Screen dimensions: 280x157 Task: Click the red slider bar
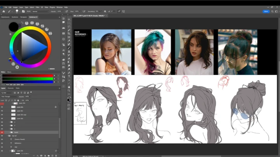click(x=28, y=76)
